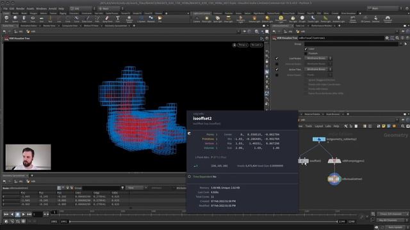This screenshot has width=410, height=230.
Task: Open the parameter pane gear menu
Action: (387, 38)
